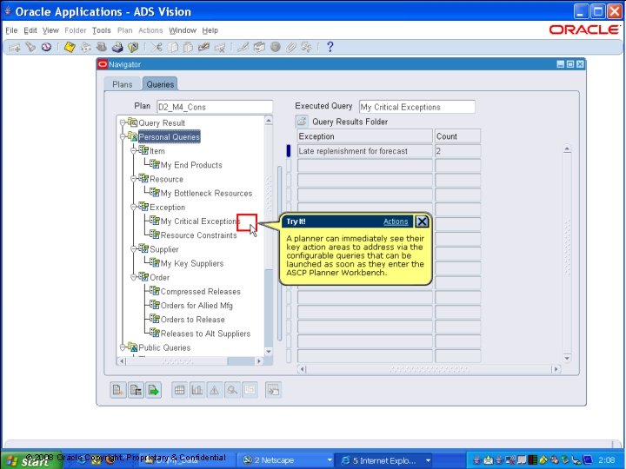Image resolution: width=626 pixels, height=469 pixels.
Task: Click the magnifier search icon at bottom
Action: click(x=232, y=390)
